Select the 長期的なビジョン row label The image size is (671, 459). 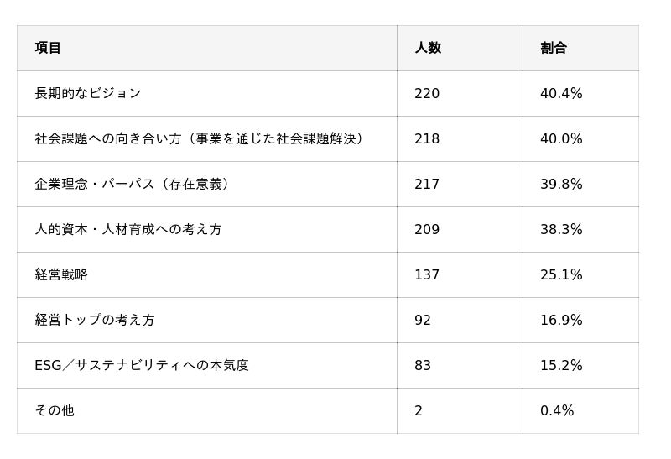click(88, 93)
